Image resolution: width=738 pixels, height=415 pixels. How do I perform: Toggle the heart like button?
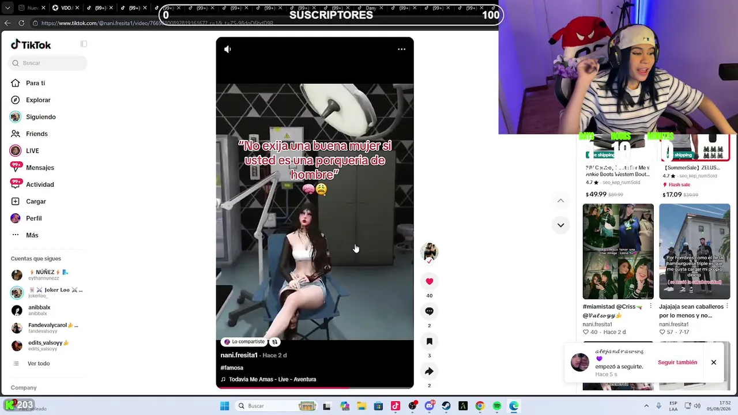click(x=429, y=281)
